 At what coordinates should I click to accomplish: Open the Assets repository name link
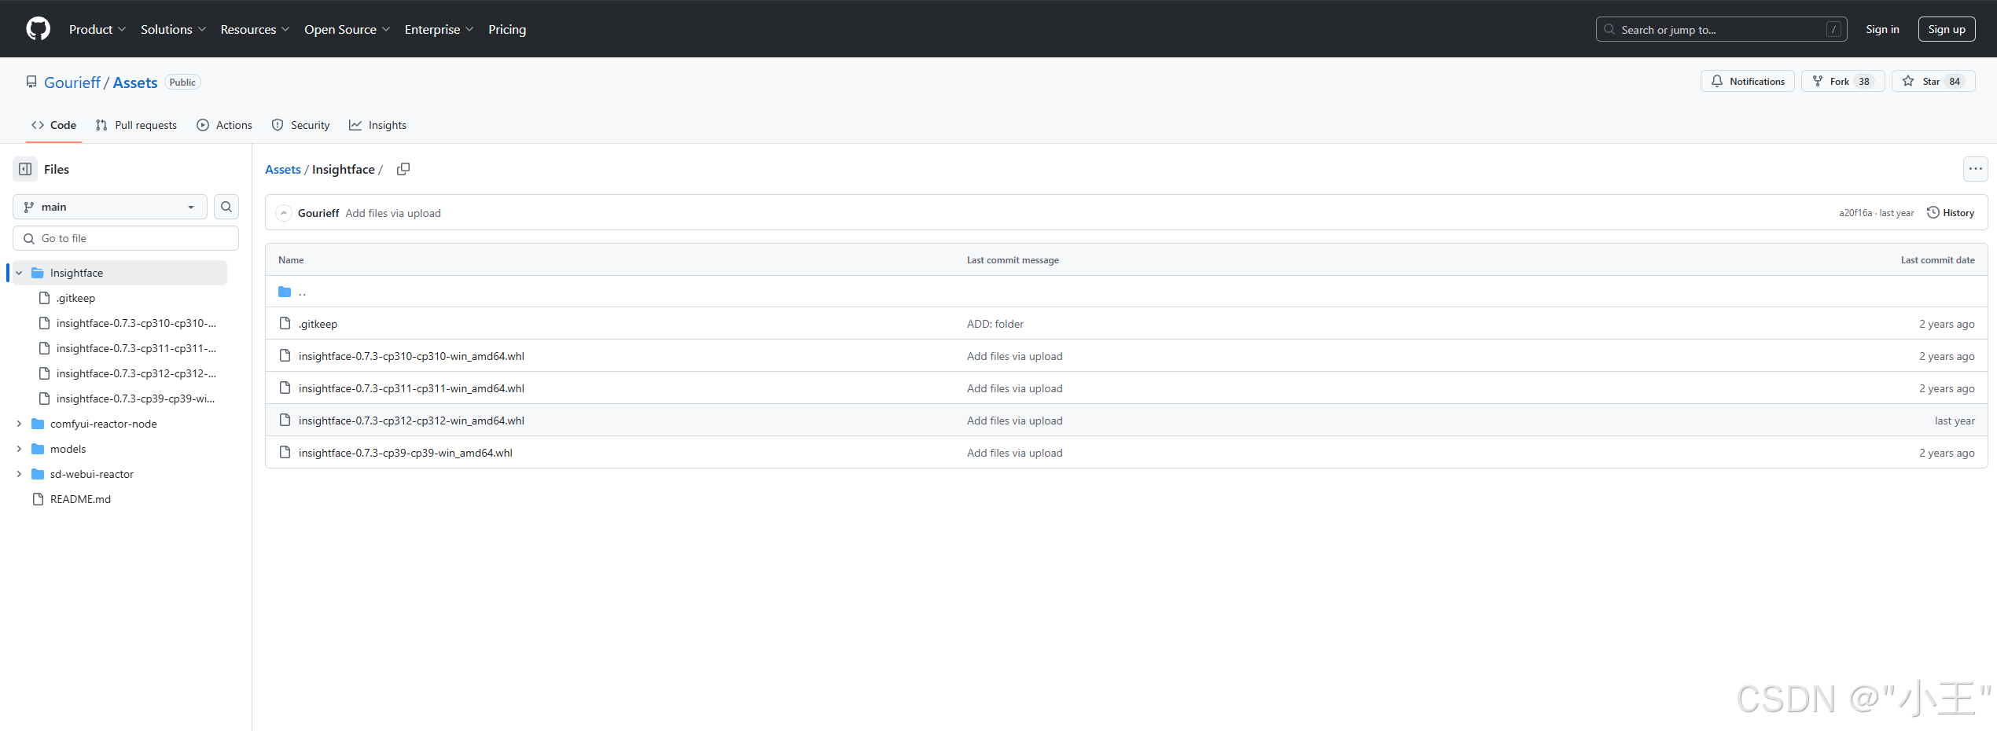[135, 83]
